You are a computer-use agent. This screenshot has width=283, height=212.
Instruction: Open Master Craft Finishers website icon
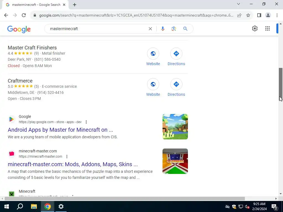[153, 54]
